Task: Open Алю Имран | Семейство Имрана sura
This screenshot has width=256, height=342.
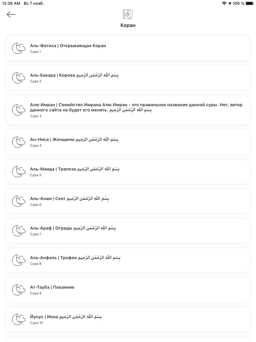Action: 128,110
